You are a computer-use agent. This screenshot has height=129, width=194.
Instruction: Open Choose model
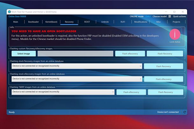[160, 17]
